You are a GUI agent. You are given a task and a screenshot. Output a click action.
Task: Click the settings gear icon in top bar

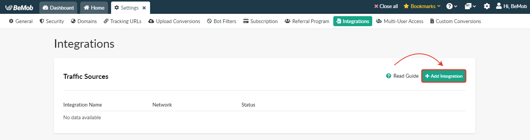tap(487, 7)
